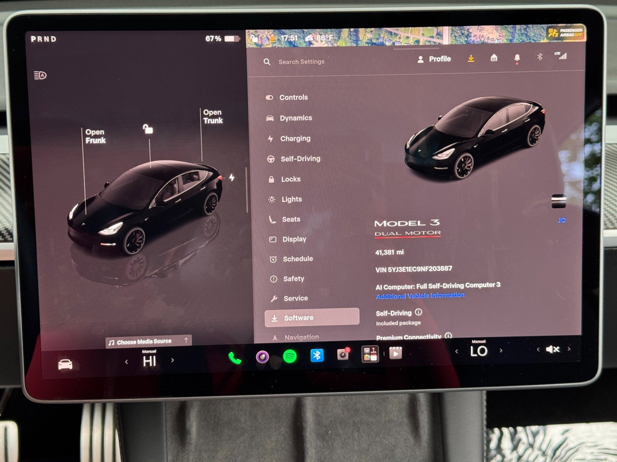Viewport: 617px width, 462px height.
Task: Toggle the muted volume speaker
Action: point(553,349)
